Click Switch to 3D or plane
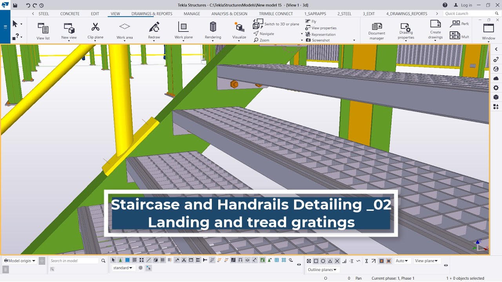The width and height of the screenshot is (502, 282). click(x=276, y=24)
